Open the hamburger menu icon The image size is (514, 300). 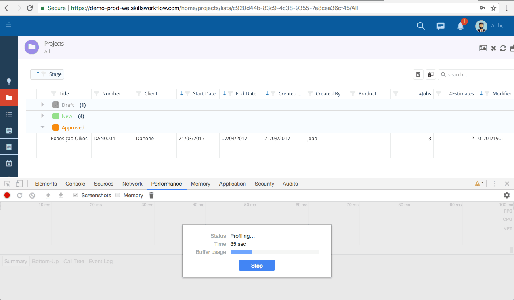click(x=8, y=25)
